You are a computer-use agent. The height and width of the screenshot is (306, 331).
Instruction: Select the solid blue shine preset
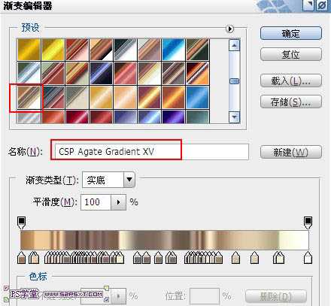pyautogui.click(x=197, y=97)
